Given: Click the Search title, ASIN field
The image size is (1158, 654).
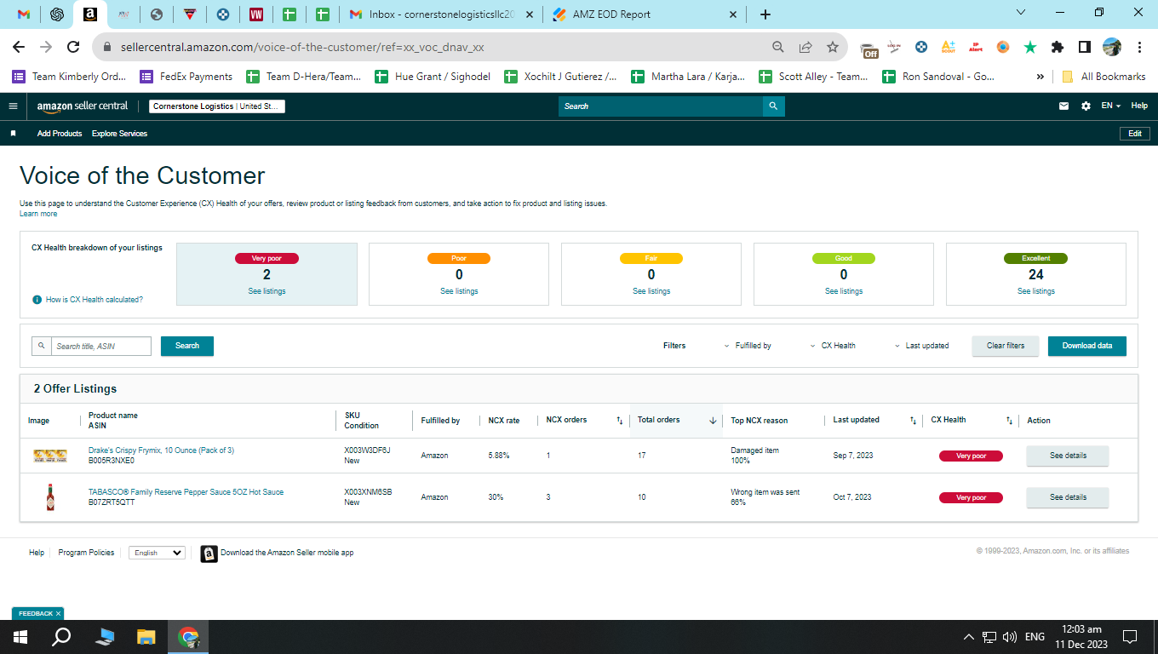Looking at the screenshot, I should point(100,347).
